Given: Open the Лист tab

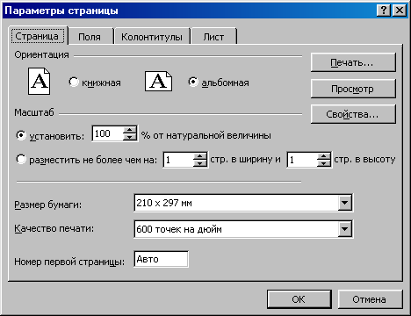Looking at the screenshot, I should click(213, 37).
